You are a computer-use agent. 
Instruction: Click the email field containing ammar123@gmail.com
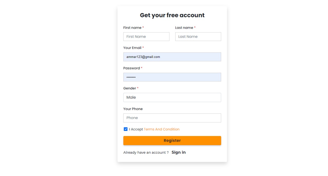pos(172,57)
